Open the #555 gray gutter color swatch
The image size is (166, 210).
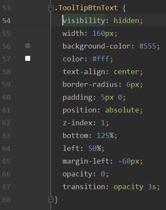point(28,46)
